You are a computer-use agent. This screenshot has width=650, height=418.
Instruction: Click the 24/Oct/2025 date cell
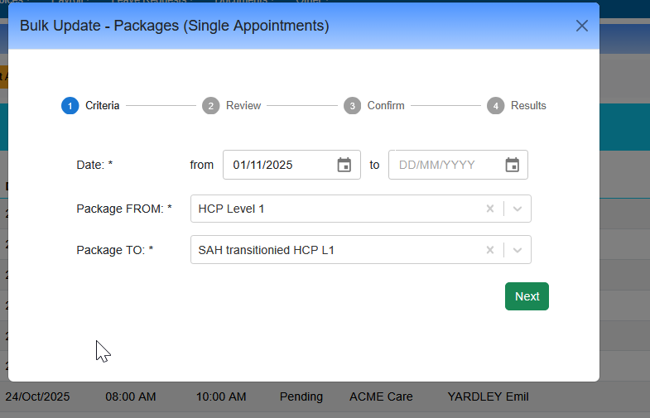click(37, 396)
